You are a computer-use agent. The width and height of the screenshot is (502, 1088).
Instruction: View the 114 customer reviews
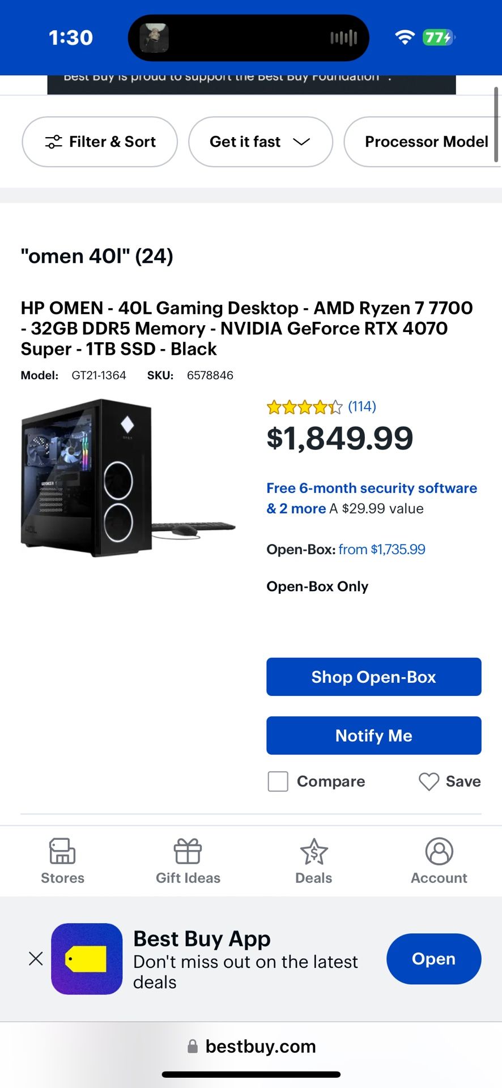[361, 406]
